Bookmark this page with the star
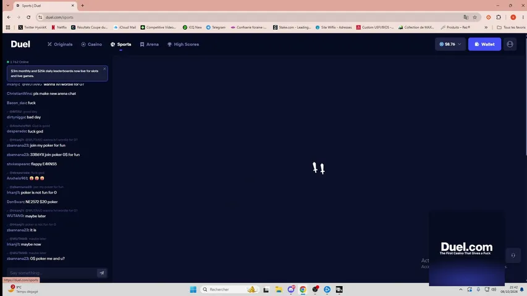Image resolution: width=527 pixels, height=296 pixels. click(475, 17)
